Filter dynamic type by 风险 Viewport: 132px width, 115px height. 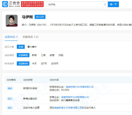click(61, 55)
